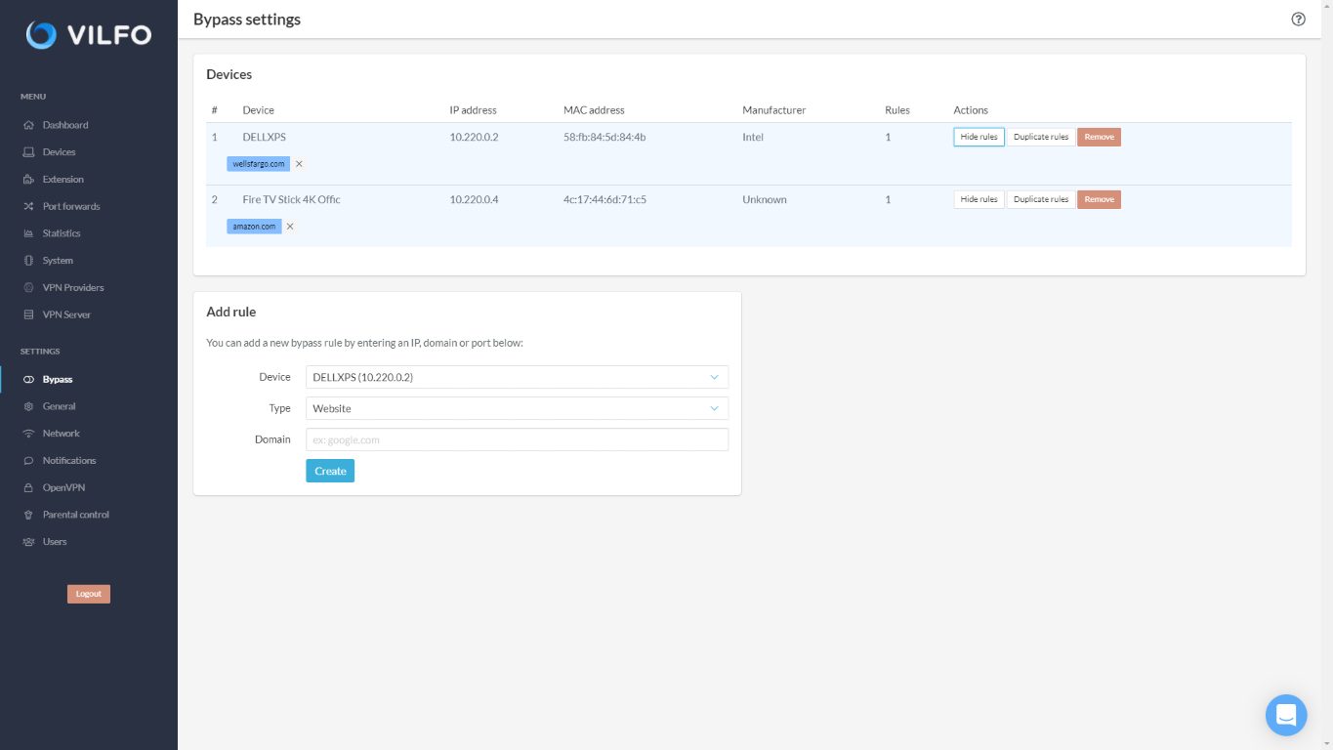This screenshot has width=1333, height=750.
Task: Remove the Fire TV Stick device
Action: (x=1099, y=199)
